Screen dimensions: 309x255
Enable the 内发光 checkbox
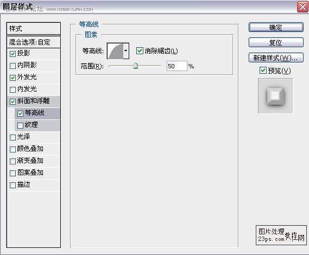click(x=12, y=90)
